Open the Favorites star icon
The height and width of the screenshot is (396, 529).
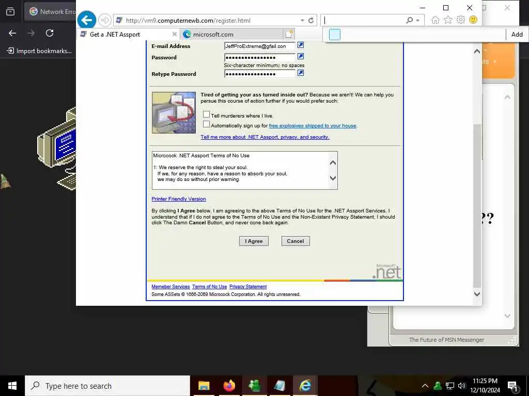(448, 20)
